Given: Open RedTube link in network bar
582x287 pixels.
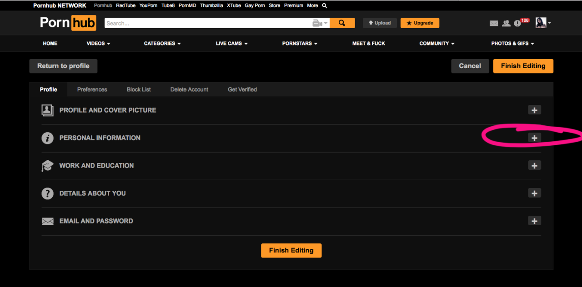Looking at the screenshot, I should pyautogui.click(x=125, y=5).
